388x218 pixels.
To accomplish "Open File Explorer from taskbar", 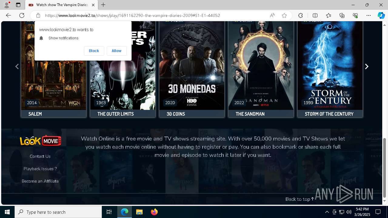I will [139, 212].
